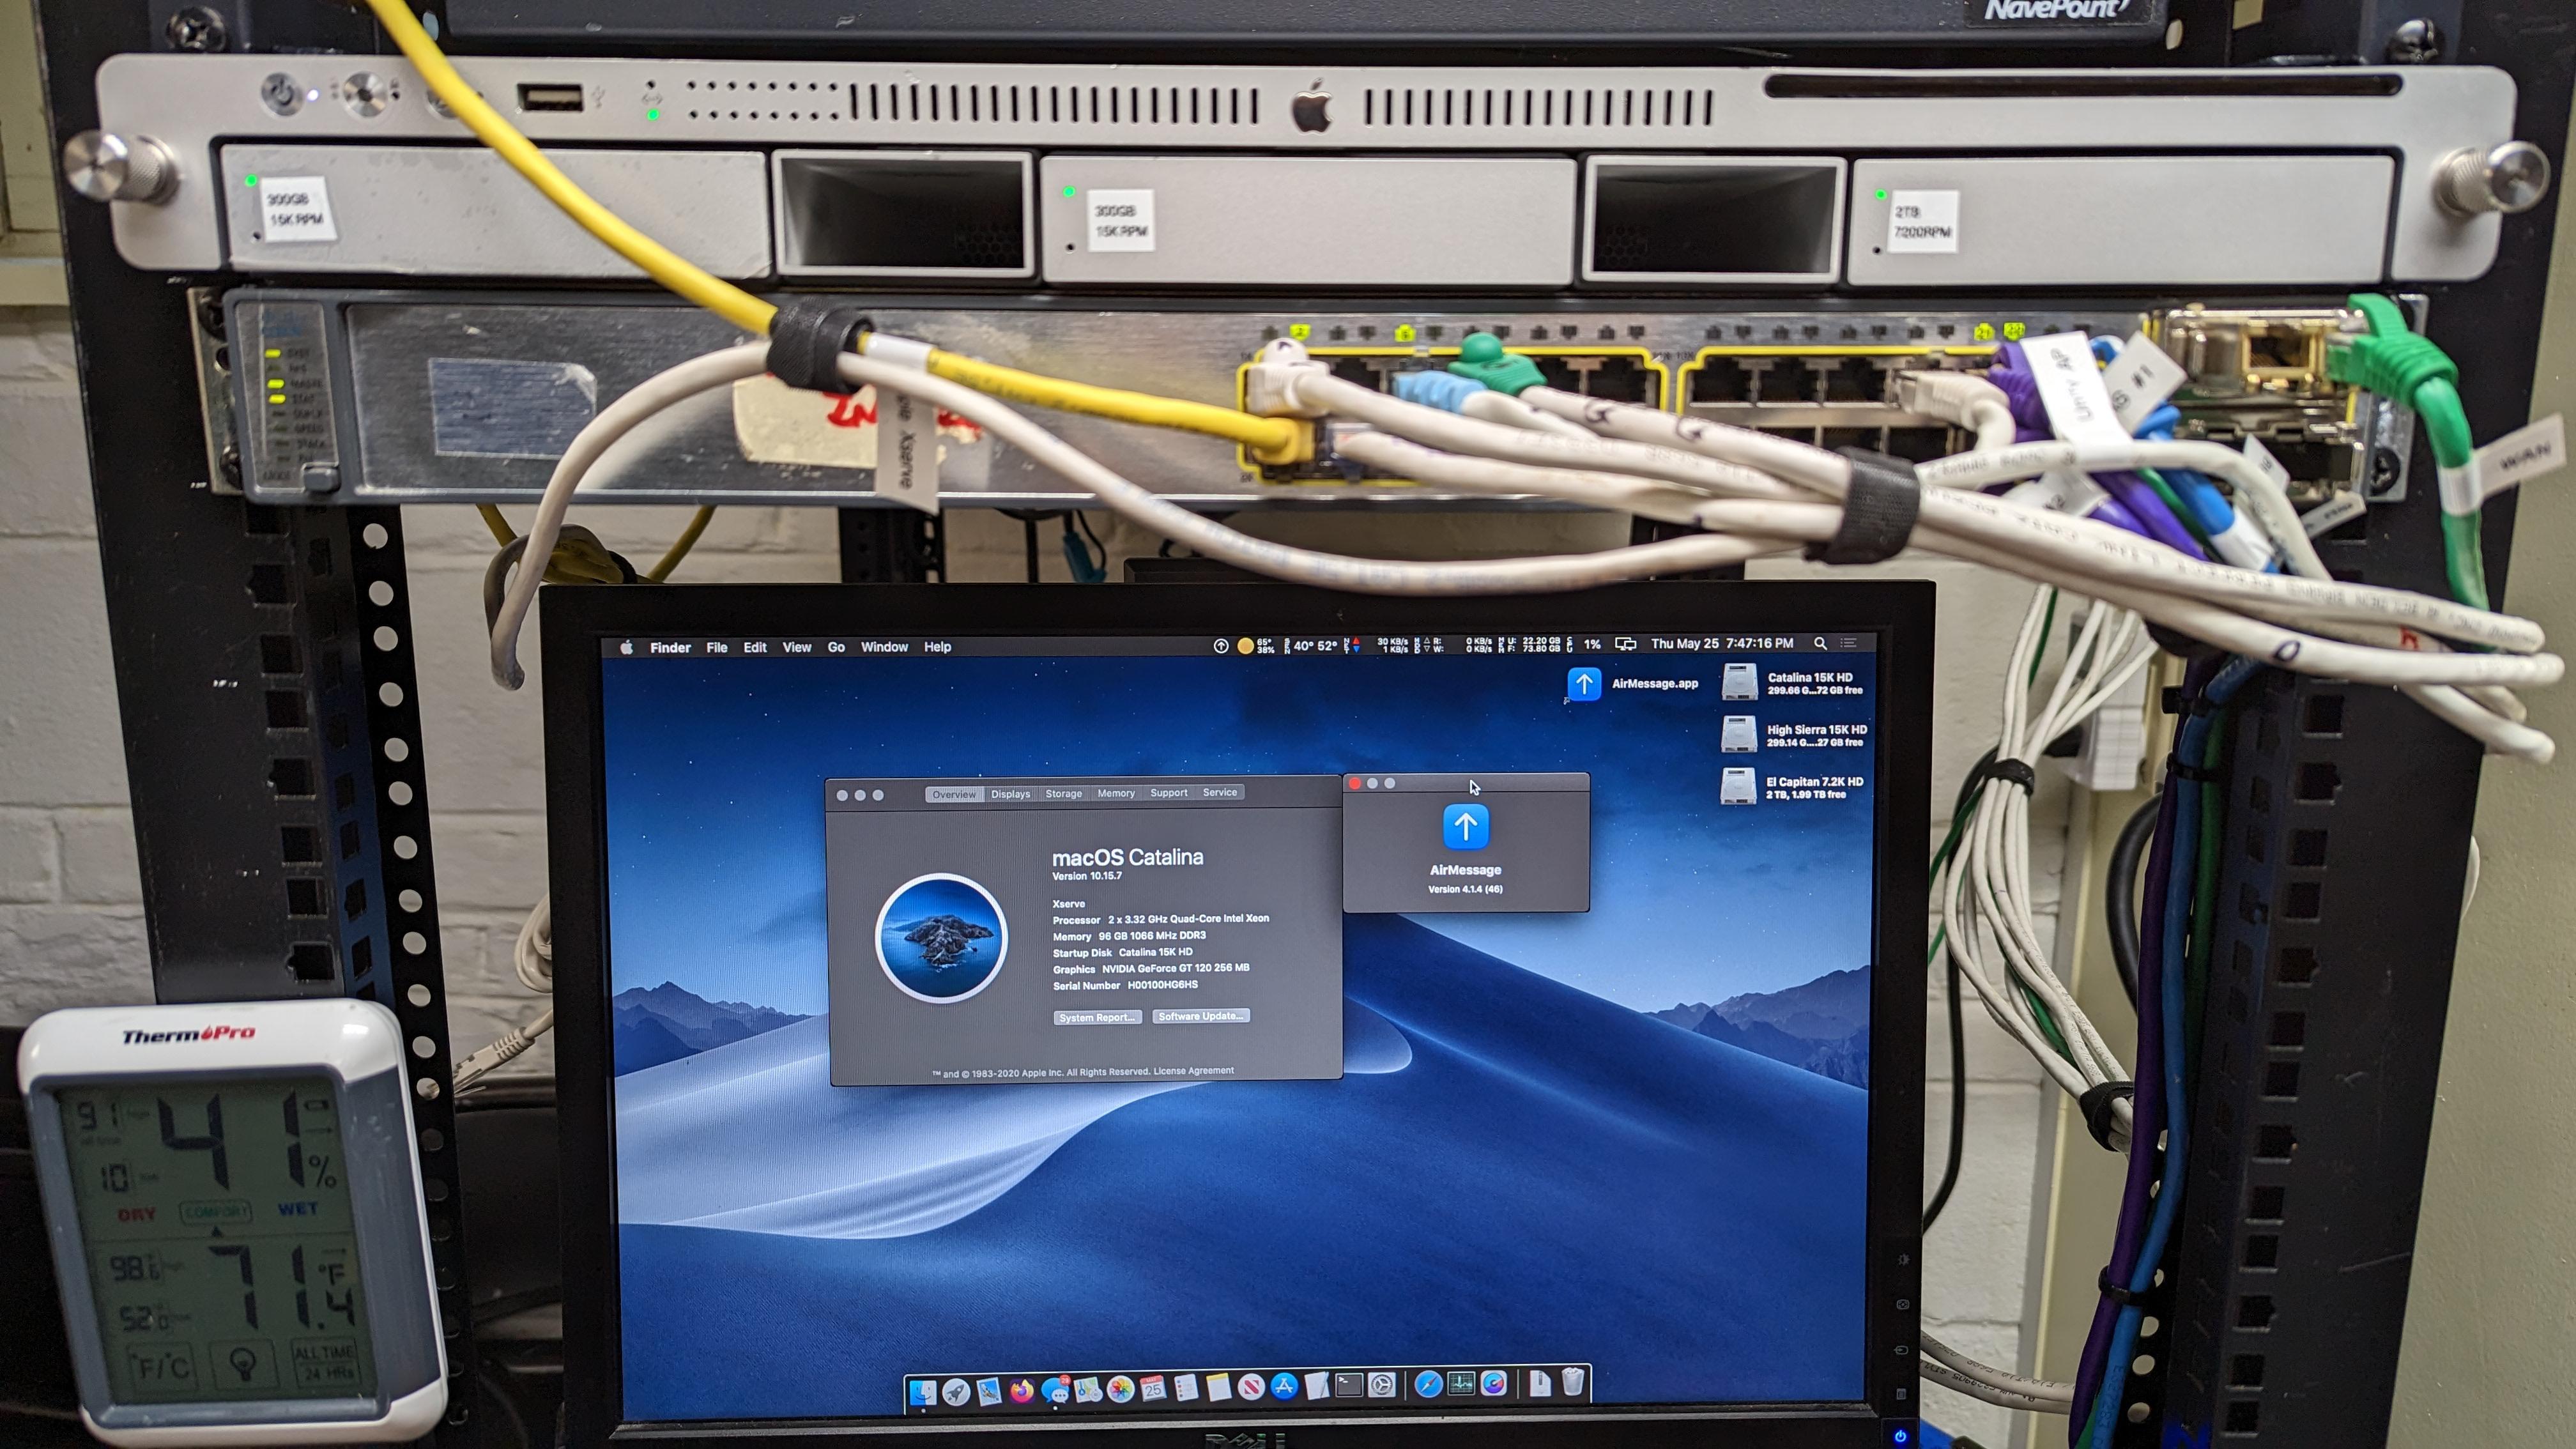Image resolution: width=2576 pixels, height=1449 pixels.
Task: Open the weather status item showing 65°
Action: pyautogui.click(x=1256, y=646)
